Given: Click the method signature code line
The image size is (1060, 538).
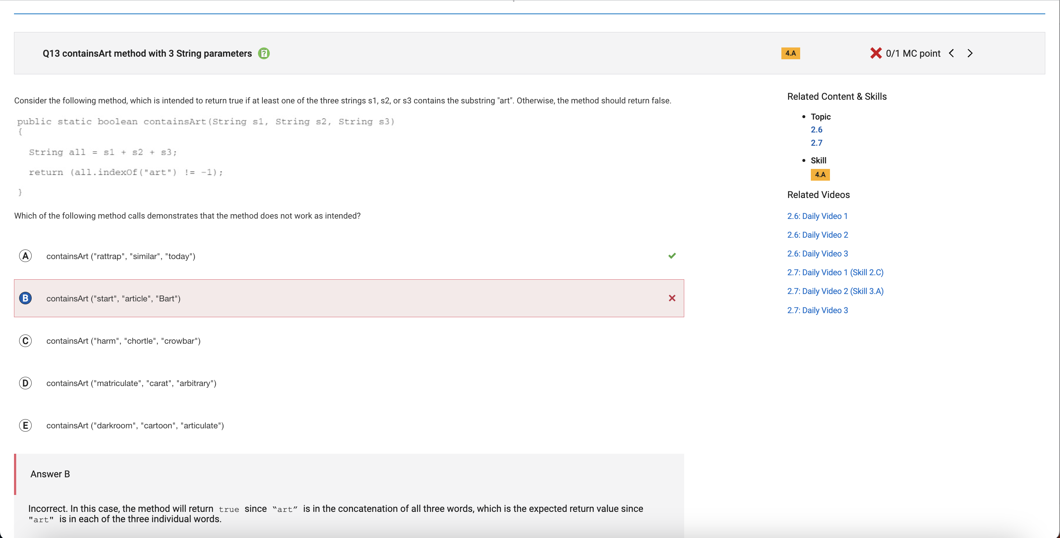Looking at the screenshot, I should coord(206,121).
